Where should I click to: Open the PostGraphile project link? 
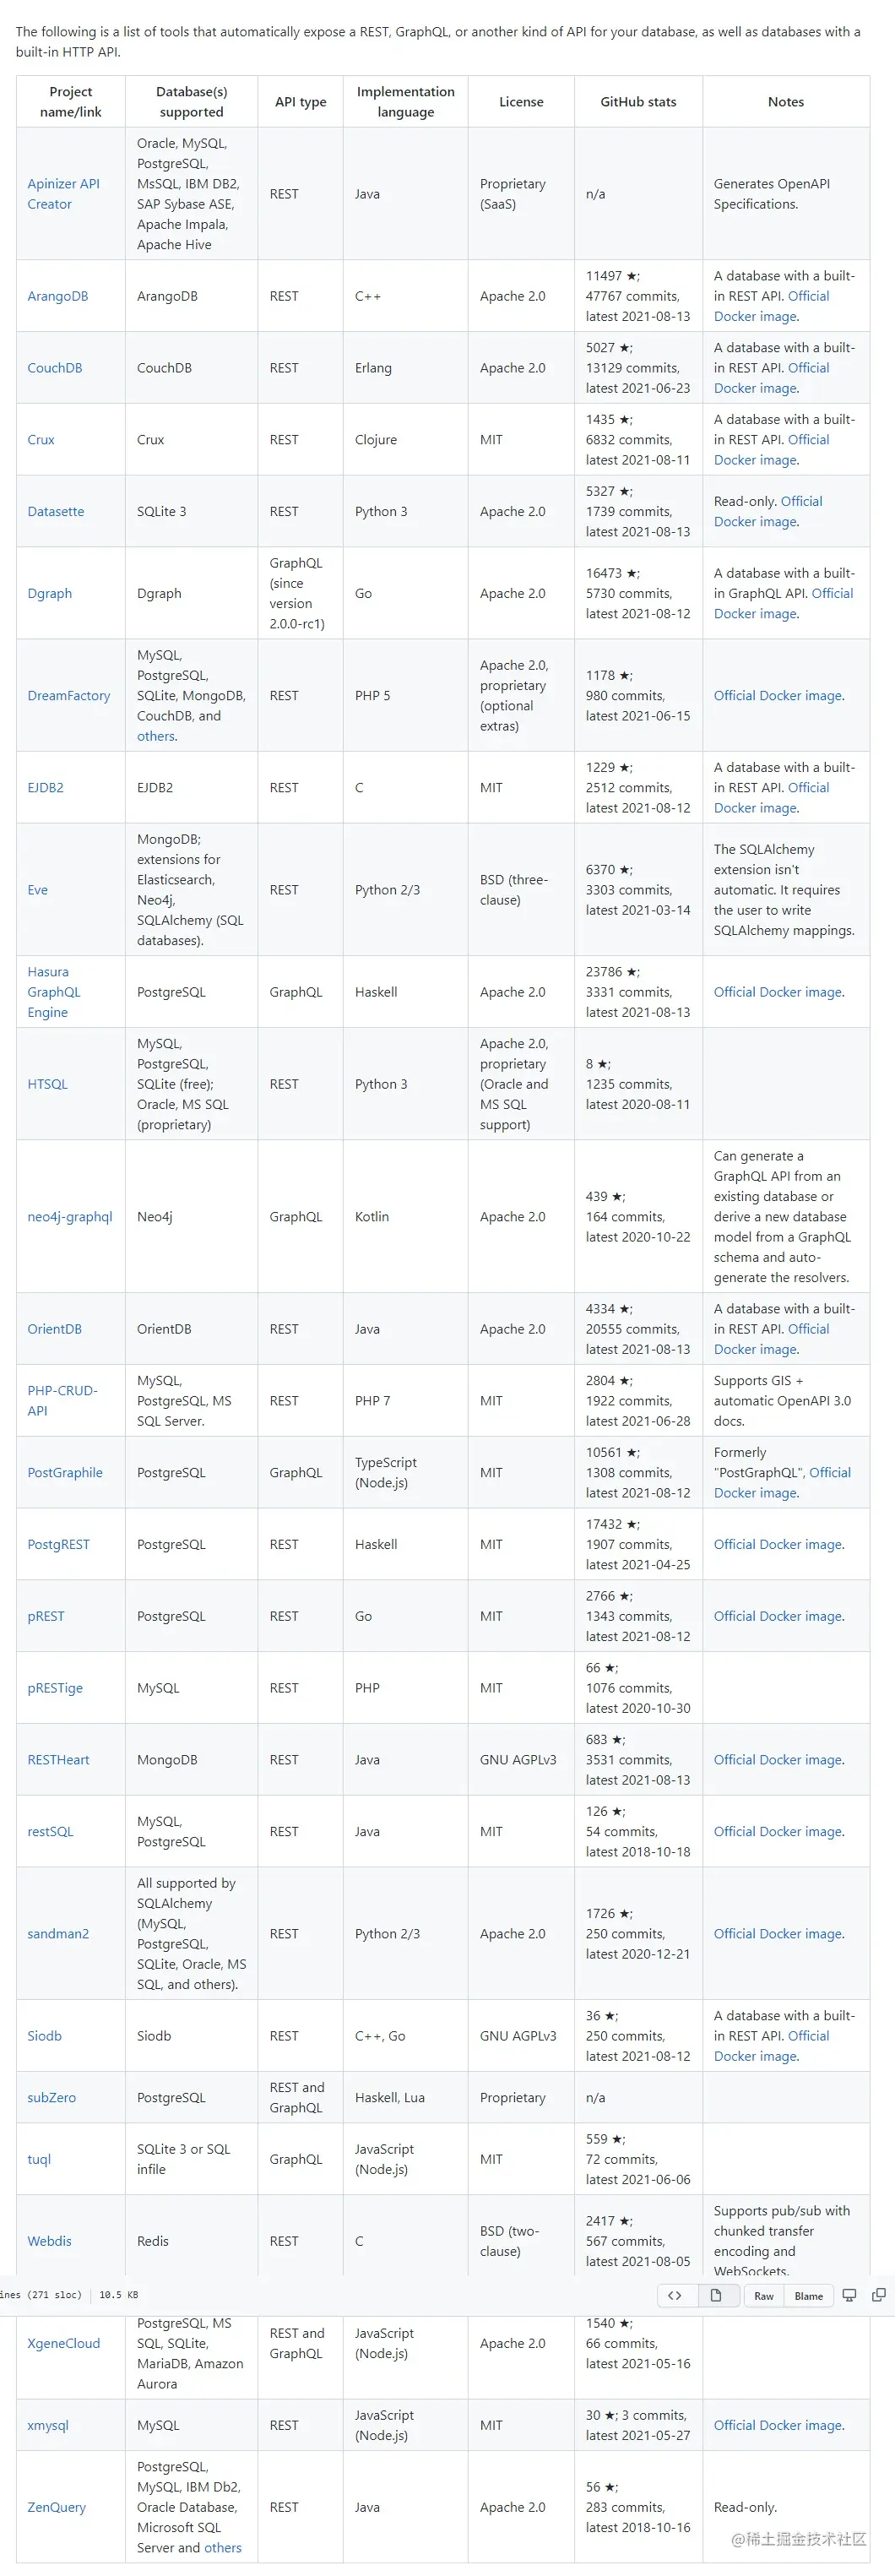tap(65, 1472)
